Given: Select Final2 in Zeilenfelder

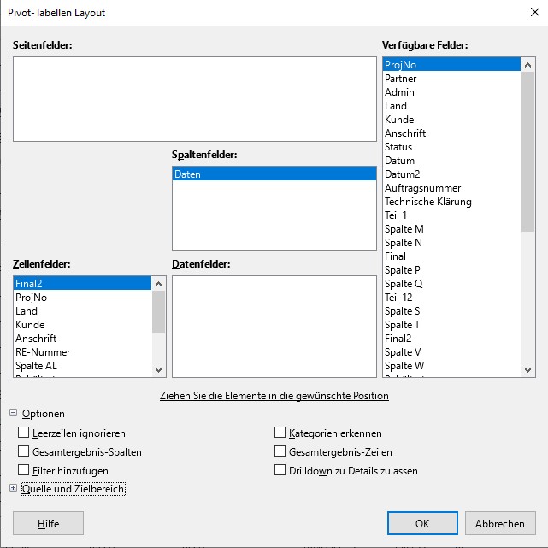Looking at the screenshot, I should 82,283.
